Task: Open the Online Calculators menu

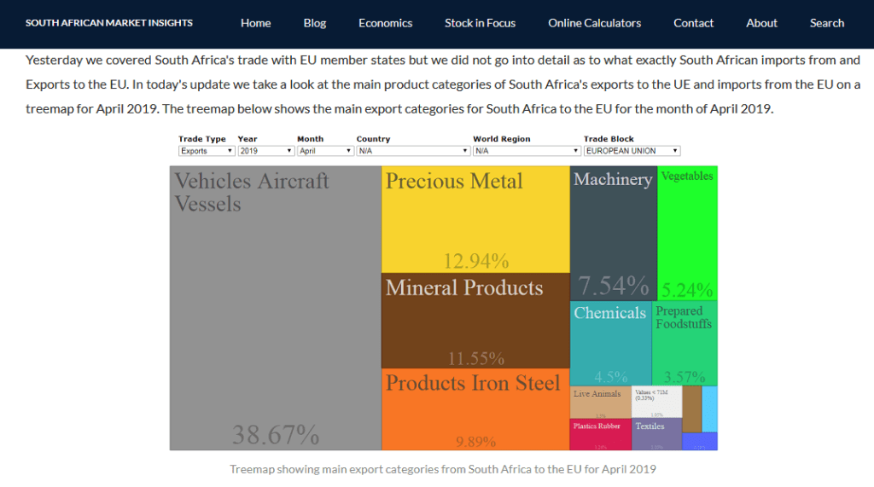Action: (x=594, y=23)
